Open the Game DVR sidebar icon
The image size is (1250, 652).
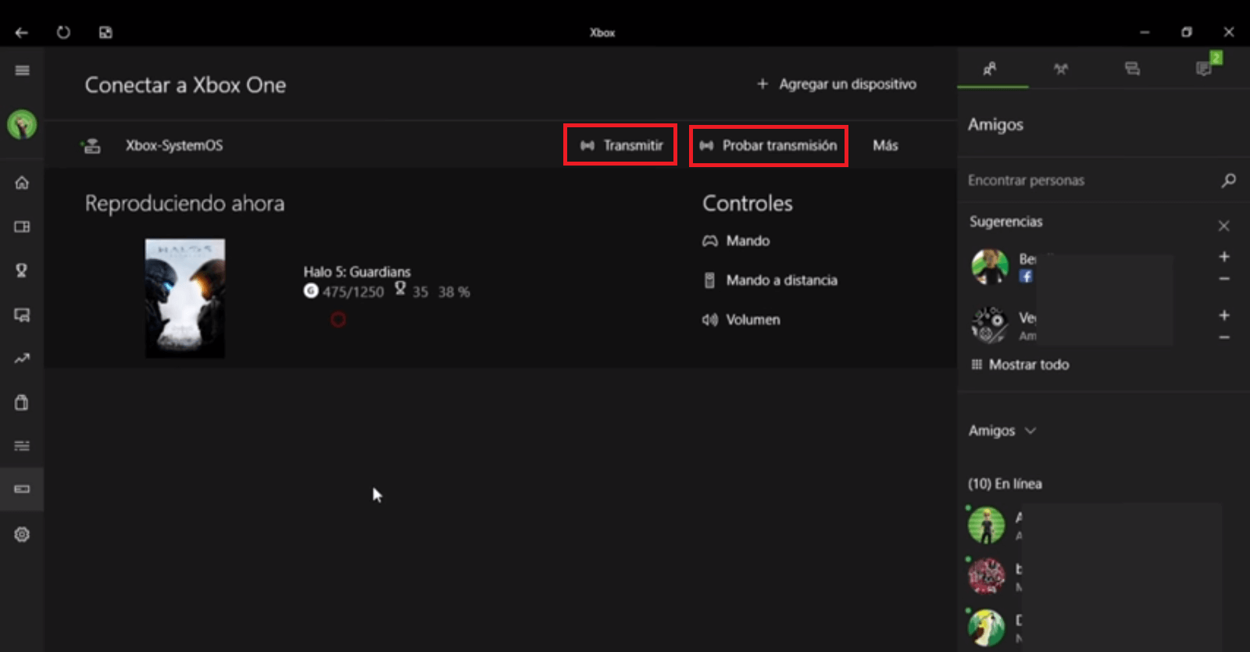22,315
